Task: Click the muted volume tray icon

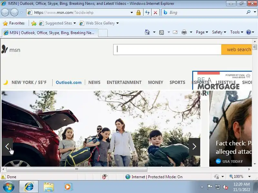Action: [225, 187]
